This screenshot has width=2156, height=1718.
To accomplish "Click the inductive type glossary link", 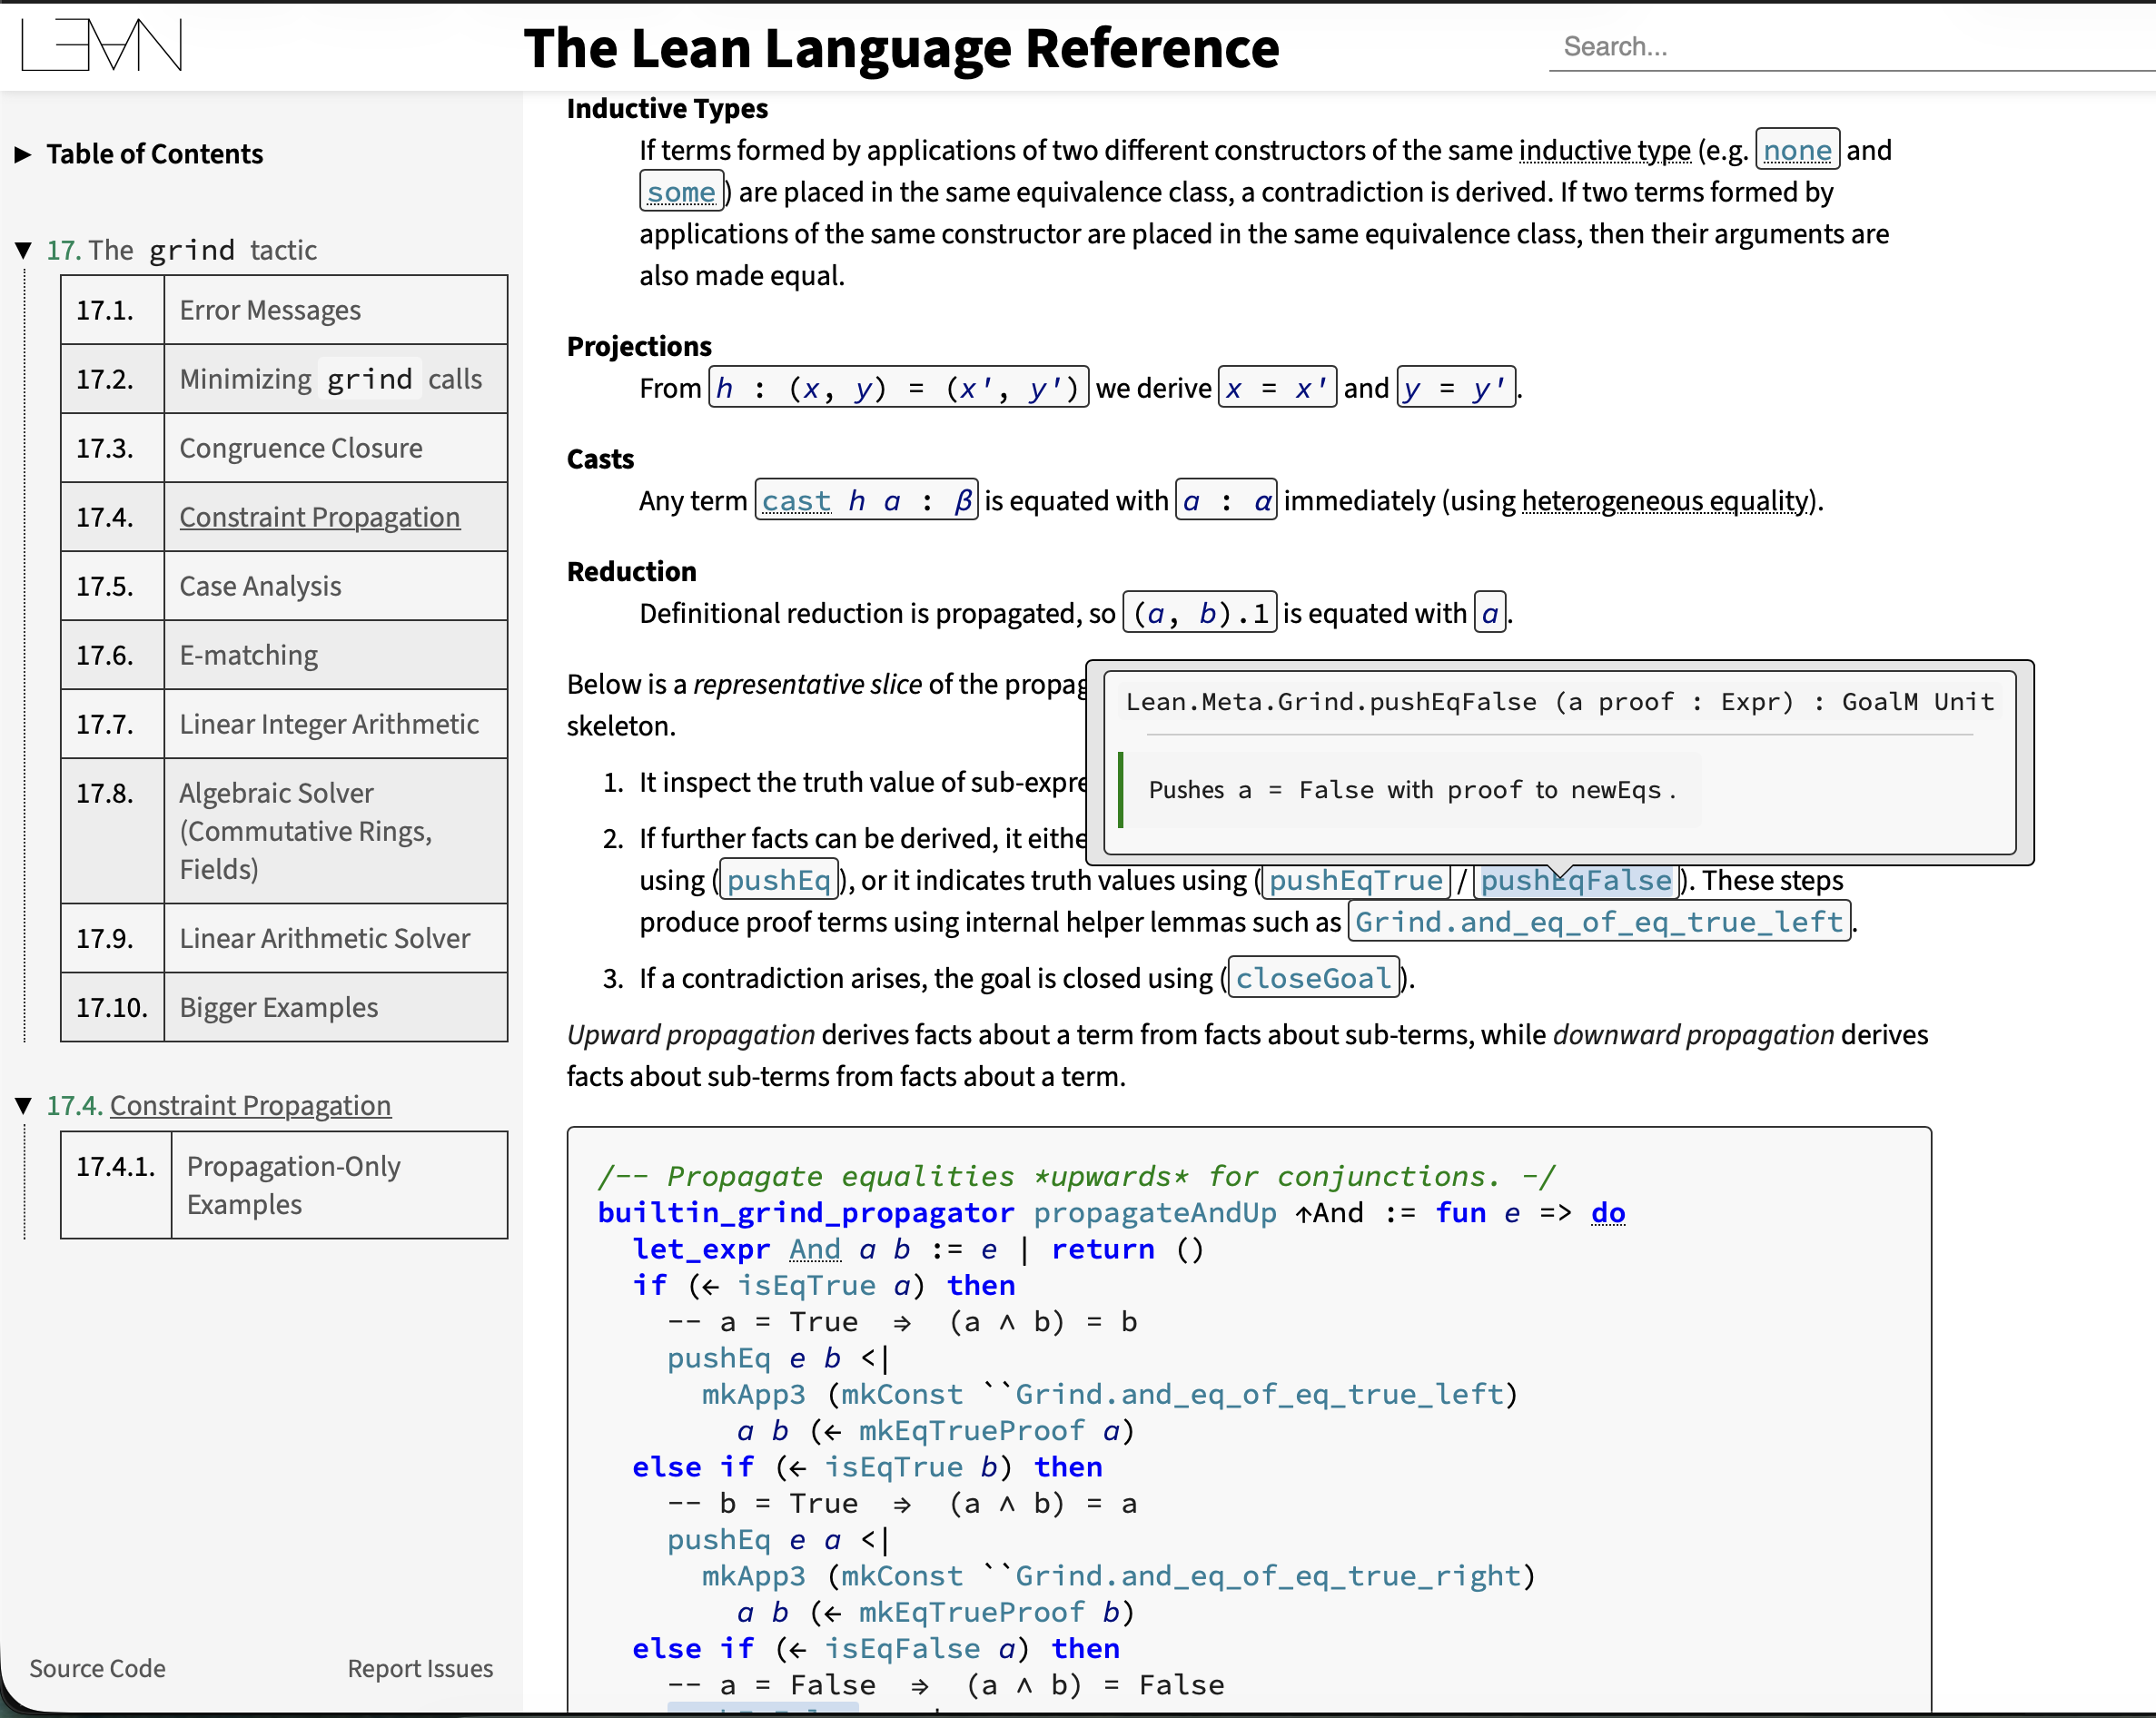I will [x=1604, y=150].
